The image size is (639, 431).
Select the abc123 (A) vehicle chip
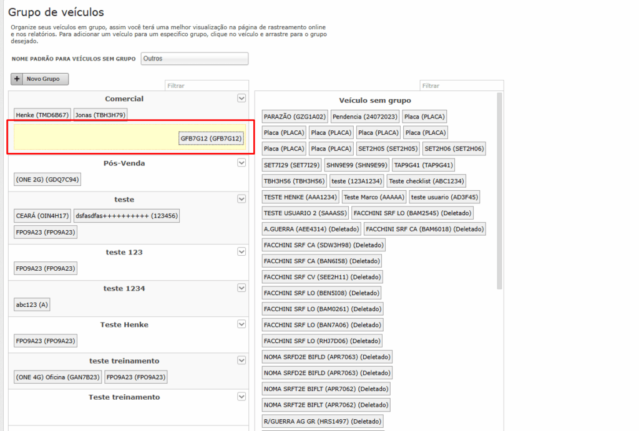(32, 305)
